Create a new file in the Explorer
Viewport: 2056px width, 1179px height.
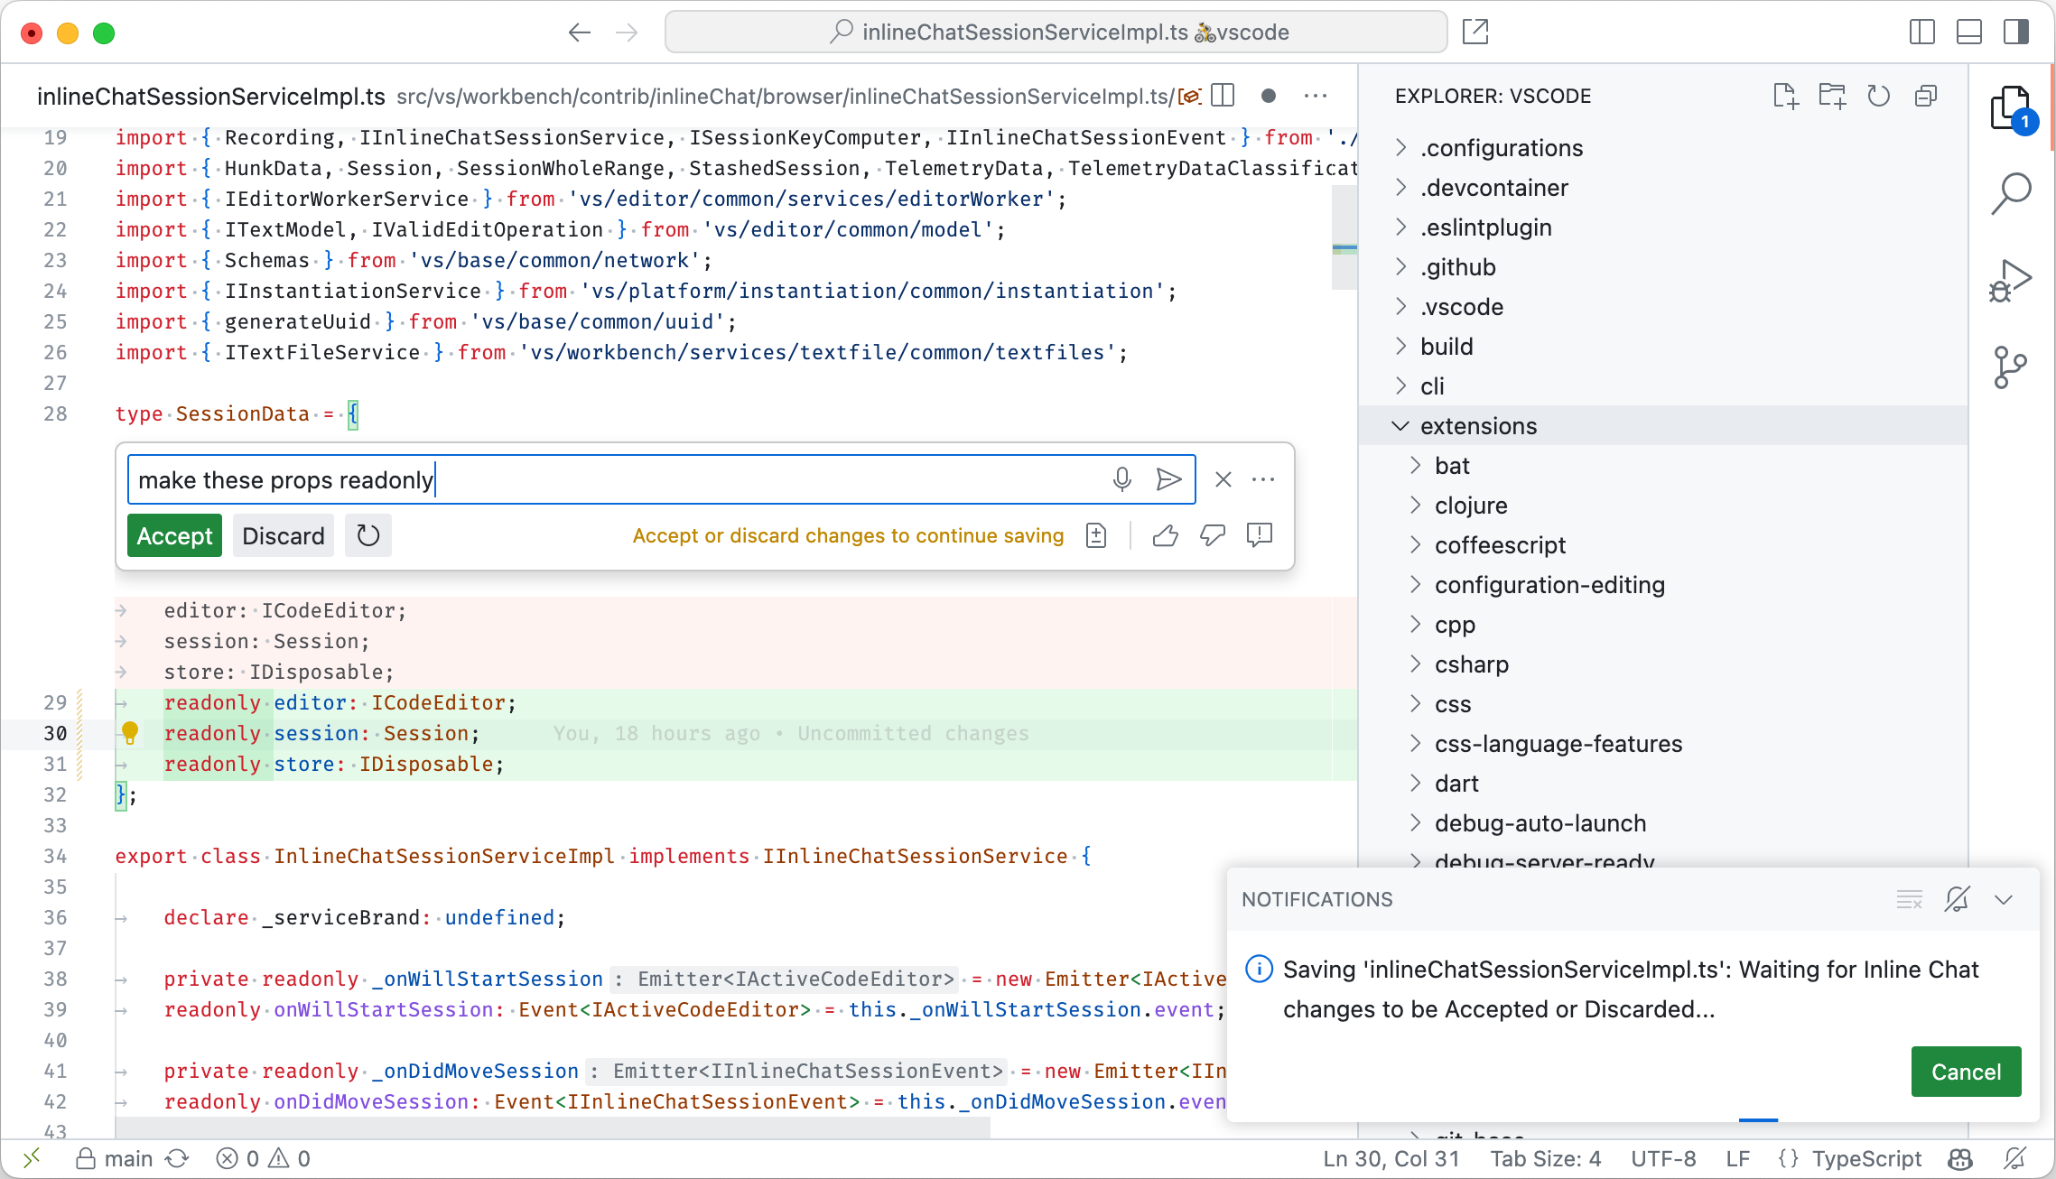1786,96
